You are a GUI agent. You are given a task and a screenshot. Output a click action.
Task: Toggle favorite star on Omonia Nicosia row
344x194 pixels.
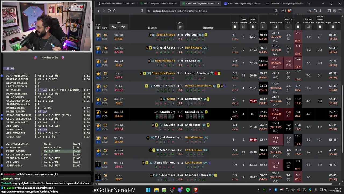point(98,86)
